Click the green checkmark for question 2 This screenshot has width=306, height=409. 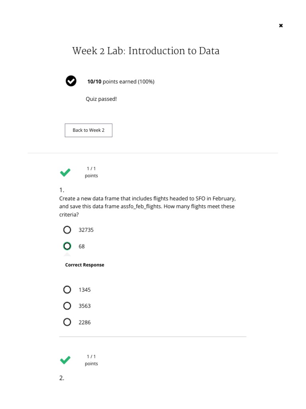pos(65,360)
